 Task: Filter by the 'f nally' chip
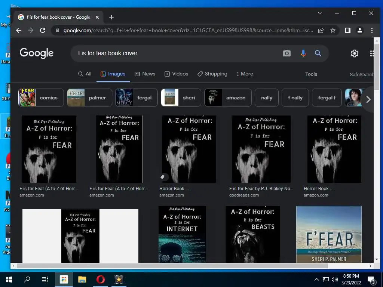[295, 98]
